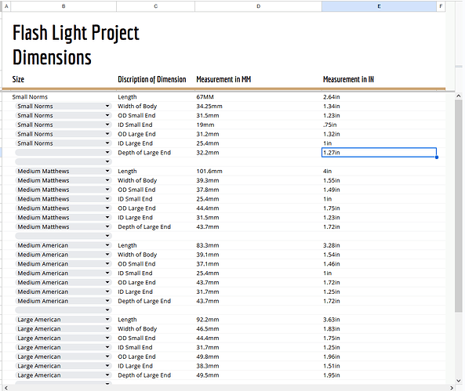Click the vertical scrollbar down arrow
The height and width of the screenshot is (391, 465).
click(459, 381)
